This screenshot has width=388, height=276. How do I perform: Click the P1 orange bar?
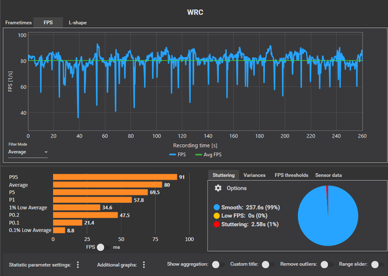(x=92, y=200)
